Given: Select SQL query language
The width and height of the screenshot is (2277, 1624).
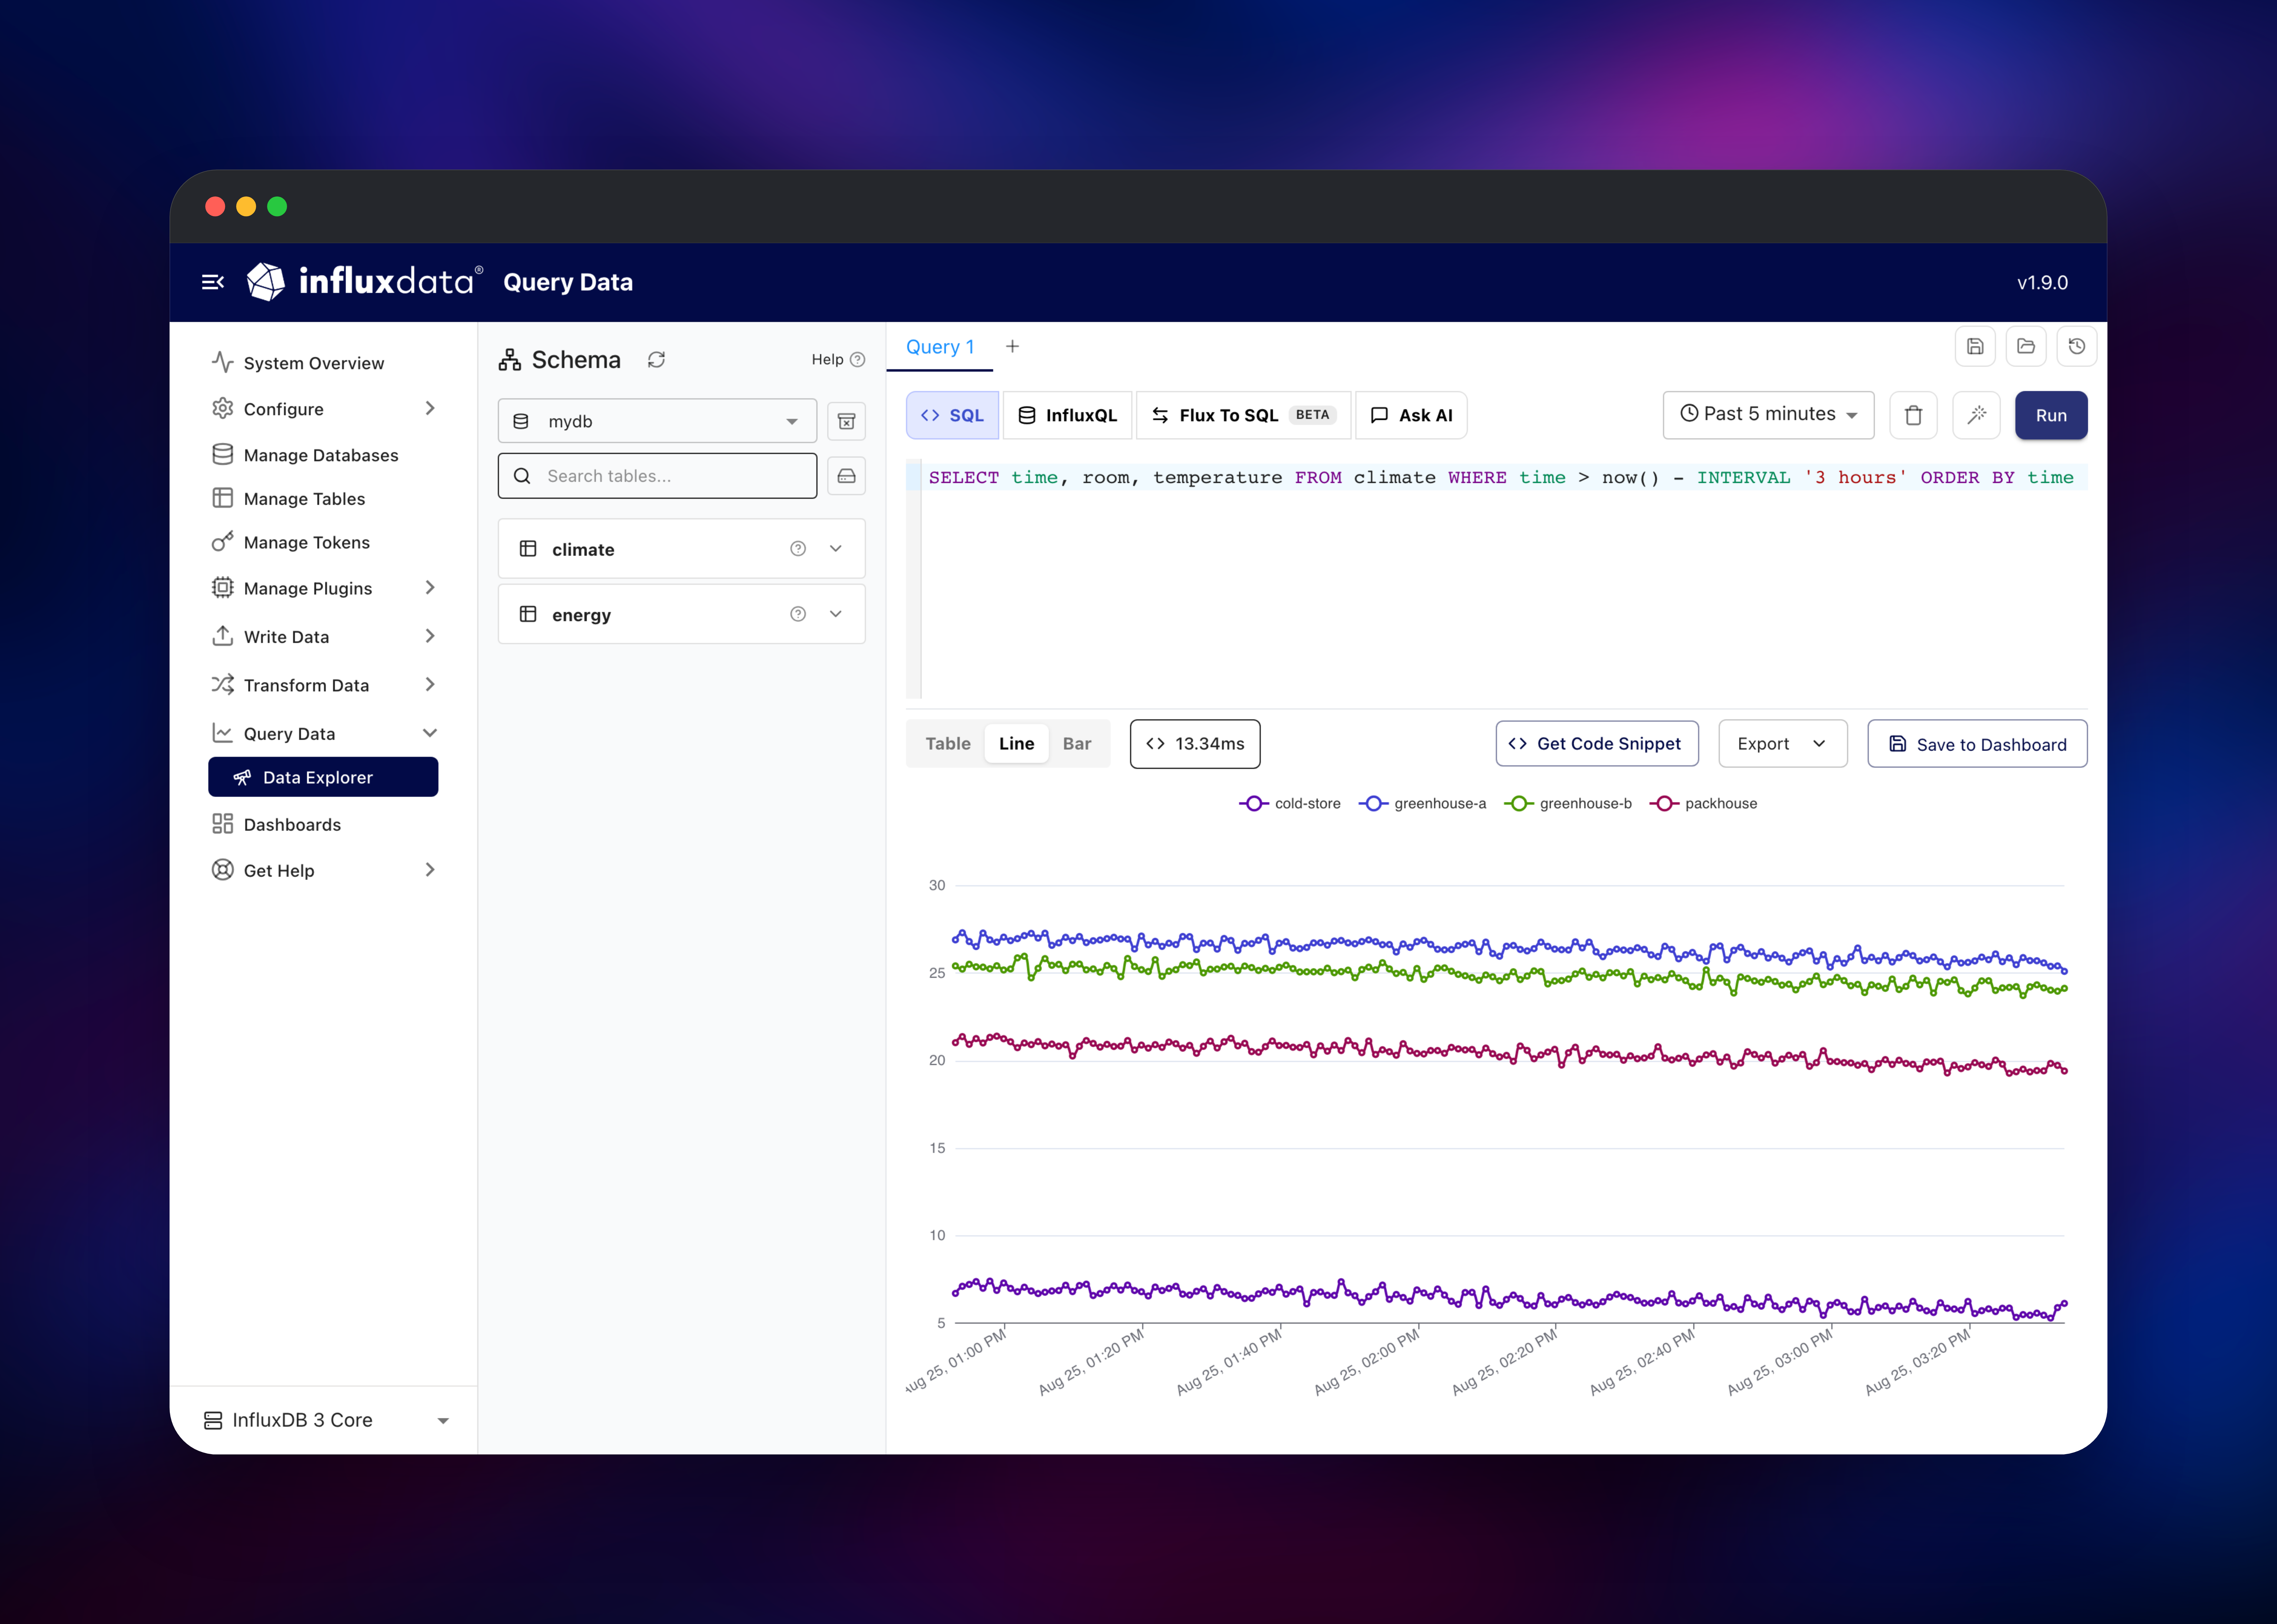Looking at the screenshot, I should [952, 415].
